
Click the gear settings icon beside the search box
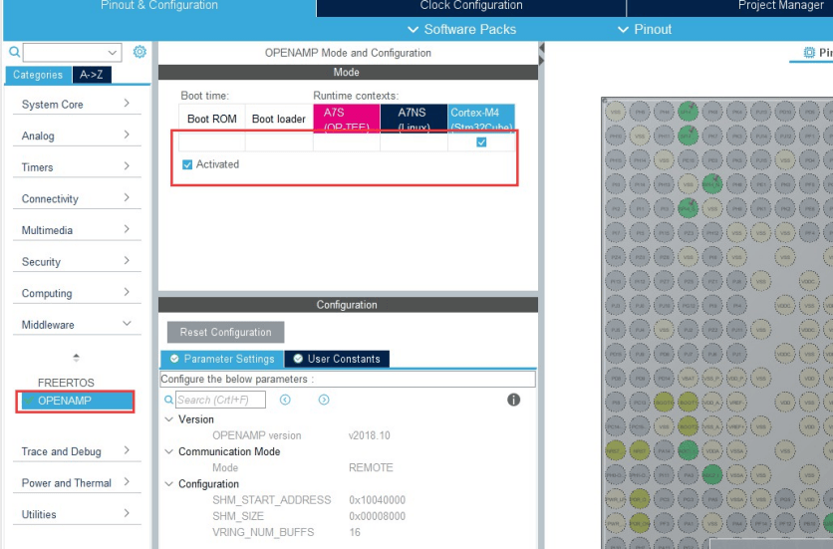pyautogui.click(x=139, y=52)
